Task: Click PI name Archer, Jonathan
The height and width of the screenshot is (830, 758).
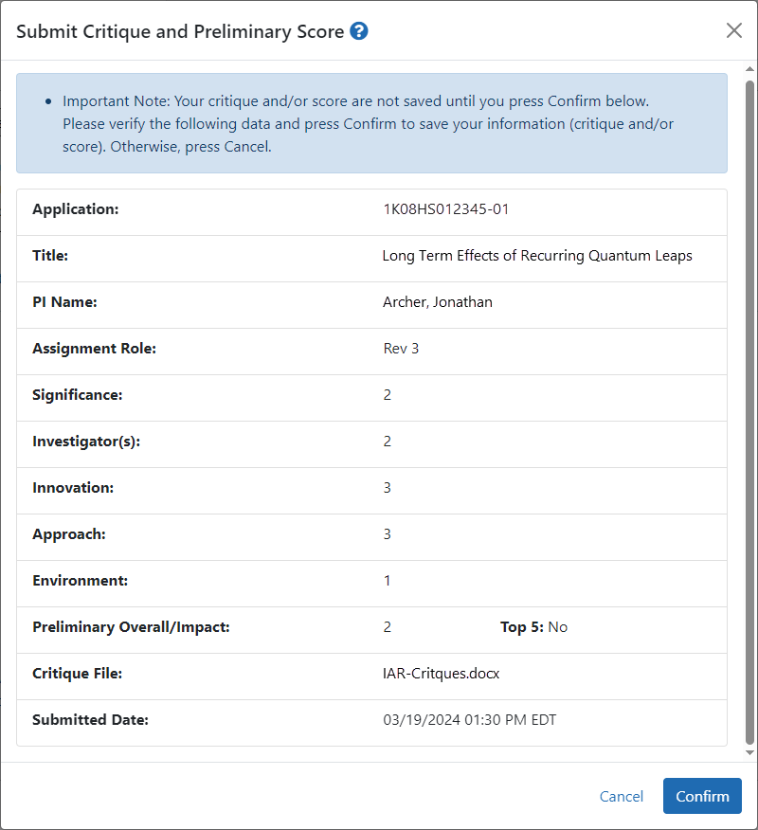Action: pyautogui.click(x=437, y=301)
